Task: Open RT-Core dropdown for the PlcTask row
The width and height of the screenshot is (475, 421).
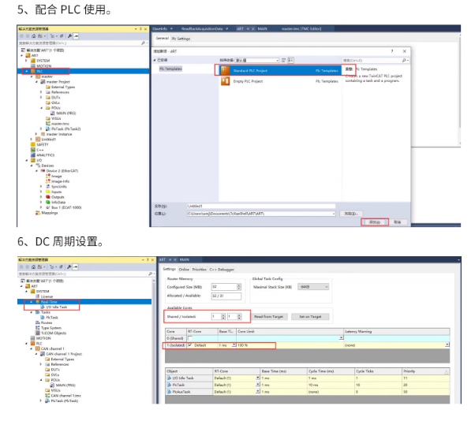Action: click(258, 385)
